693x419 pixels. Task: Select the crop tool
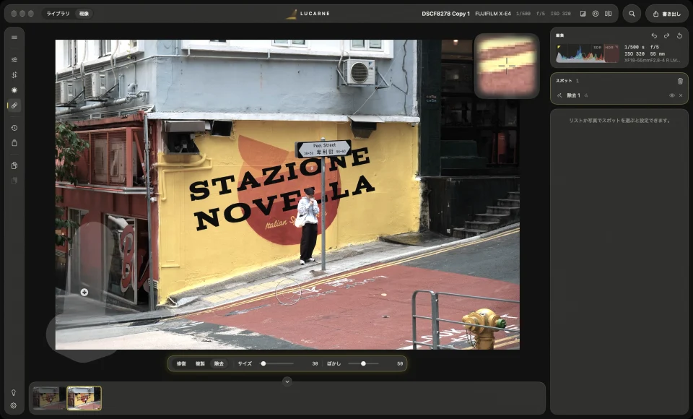[x=14, y=75]
